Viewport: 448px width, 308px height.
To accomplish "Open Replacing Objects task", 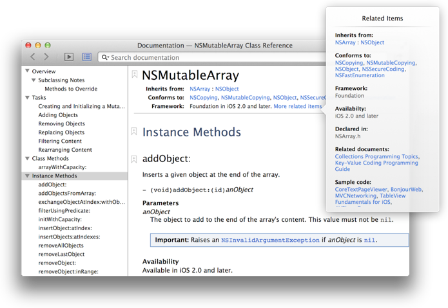I will coord(61,132).
